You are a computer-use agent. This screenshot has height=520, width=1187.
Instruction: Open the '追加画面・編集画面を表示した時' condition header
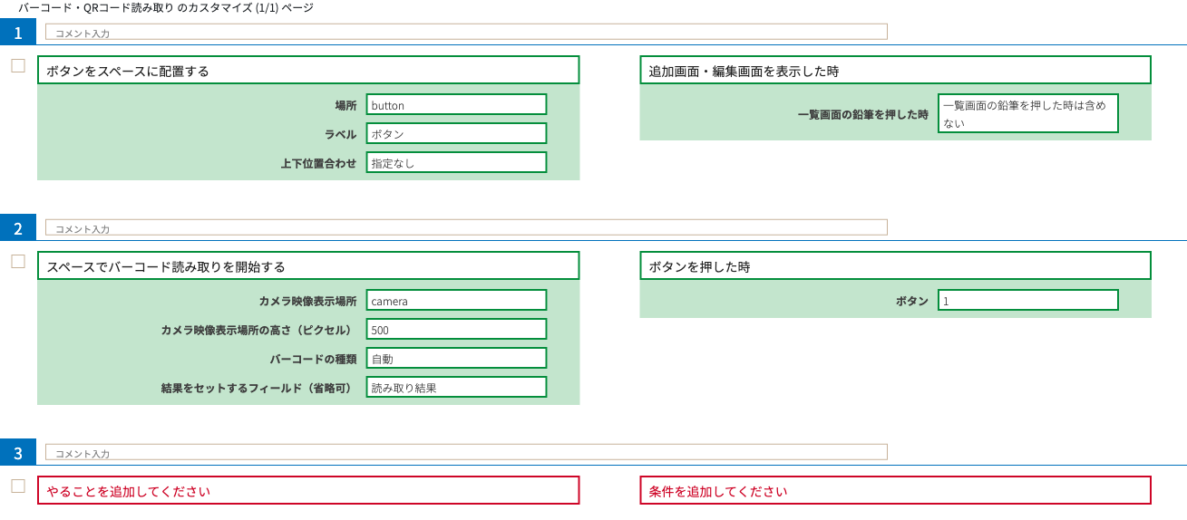(x=895, y=71)
